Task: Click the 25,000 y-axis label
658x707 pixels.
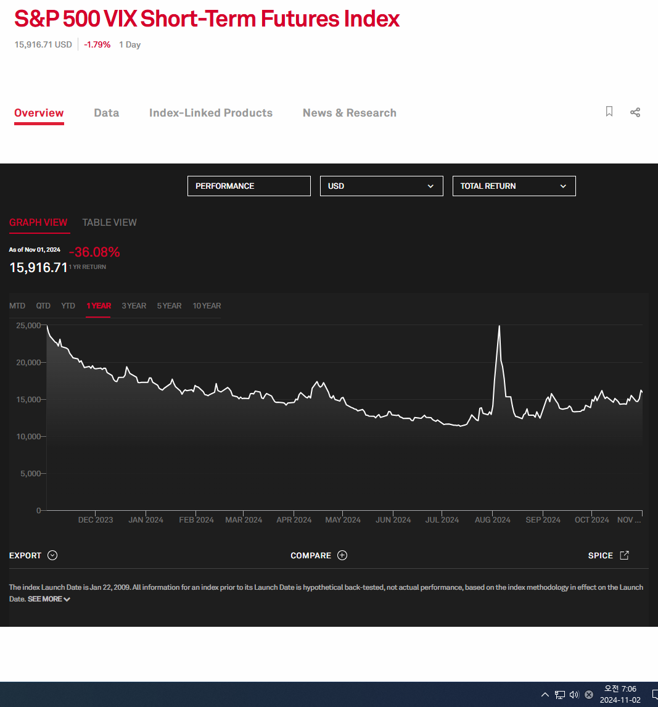Action: tap(28, 326)
